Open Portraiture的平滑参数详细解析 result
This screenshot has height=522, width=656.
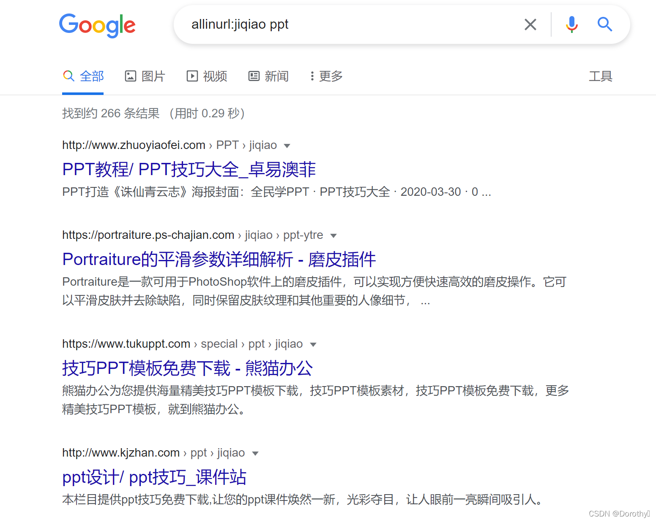[219, 260]
